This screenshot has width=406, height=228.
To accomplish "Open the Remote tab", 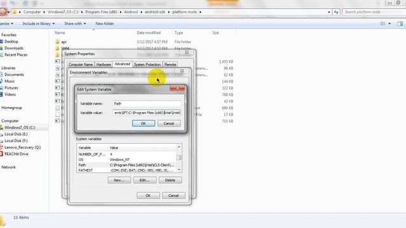I will (x=170, y=65).
